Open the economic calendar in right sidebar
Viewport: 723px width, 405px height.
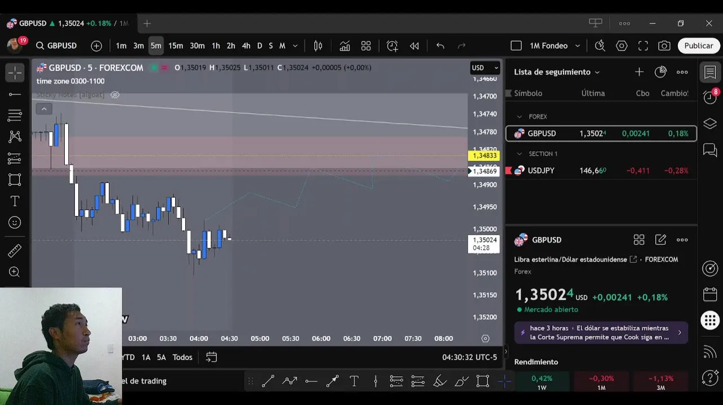tap(710, 294)
